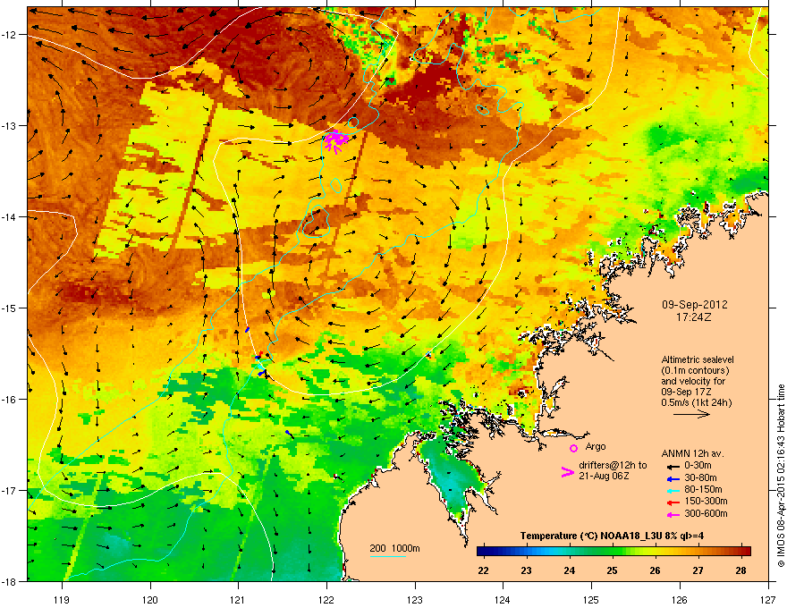
Task: Click the 'Altimetric sealevel' caption line
Action: 698,359
